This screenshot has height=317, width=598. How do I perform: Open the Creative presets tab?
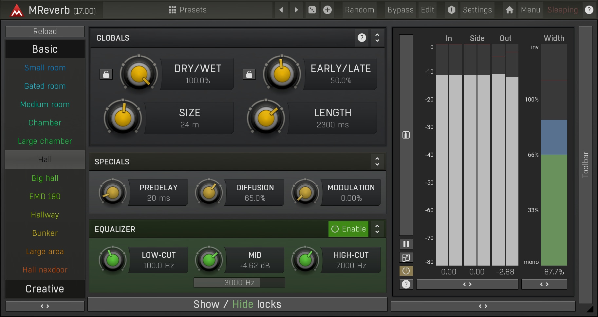click(45, 289)
